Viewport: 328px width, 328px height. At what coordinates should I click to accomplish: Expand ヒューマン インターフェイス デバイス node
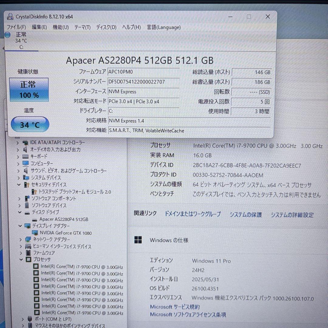21,246
